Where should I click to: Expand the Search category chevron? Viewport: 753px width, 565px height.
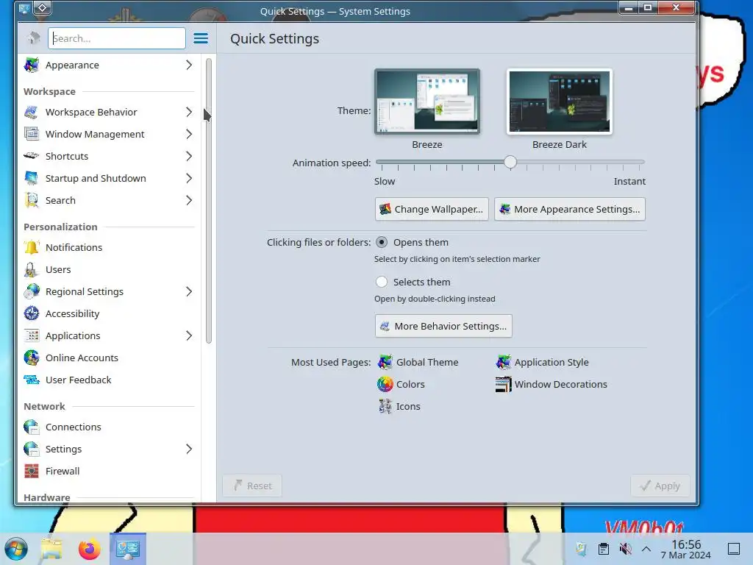click(x=189, y=200)
